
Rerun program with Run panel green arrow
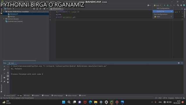tap(4, 66)
